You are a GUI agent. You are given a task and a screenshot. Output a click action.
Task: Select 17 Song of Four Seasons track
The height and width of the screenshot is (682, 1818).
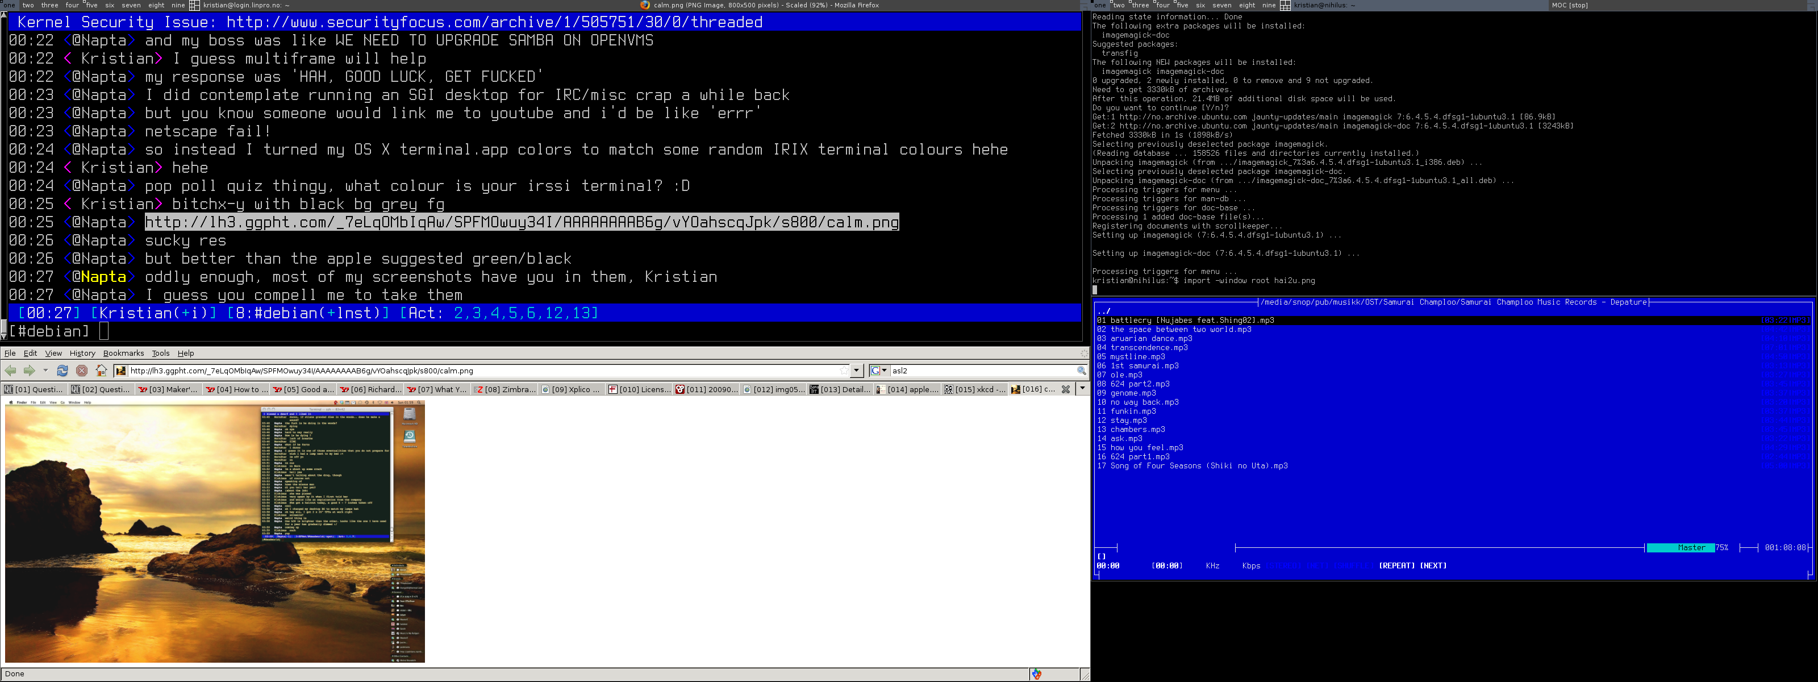1192,466
